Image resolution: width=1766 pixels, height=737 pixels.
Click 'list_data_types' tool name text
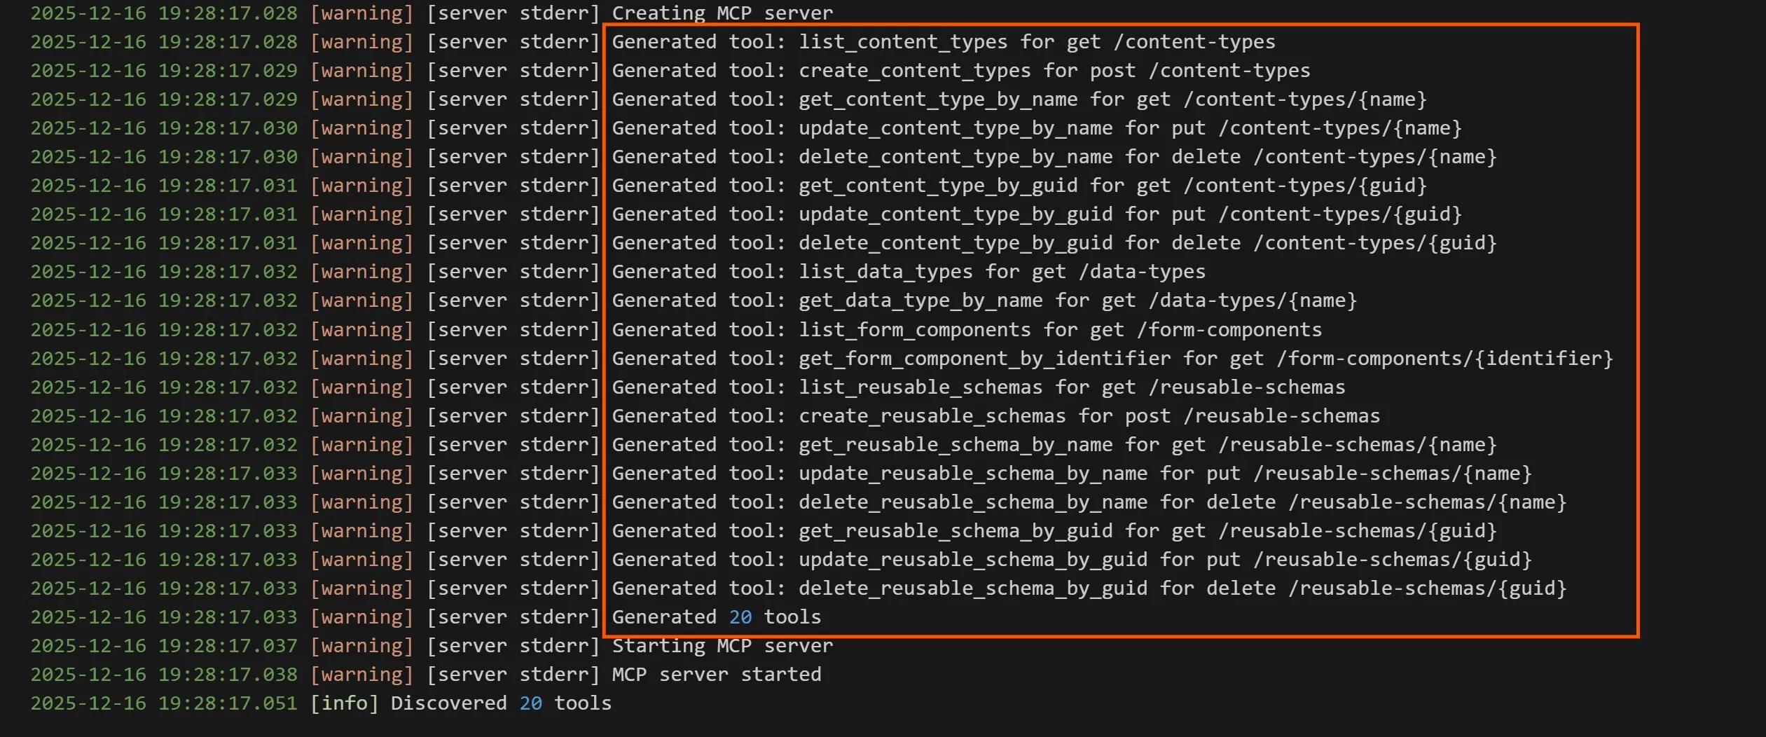[x=885, y=272]
